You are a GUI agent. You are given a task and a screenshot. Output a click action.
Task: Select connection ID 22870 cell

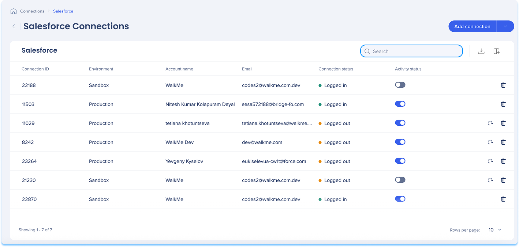[x=29, y=199]
